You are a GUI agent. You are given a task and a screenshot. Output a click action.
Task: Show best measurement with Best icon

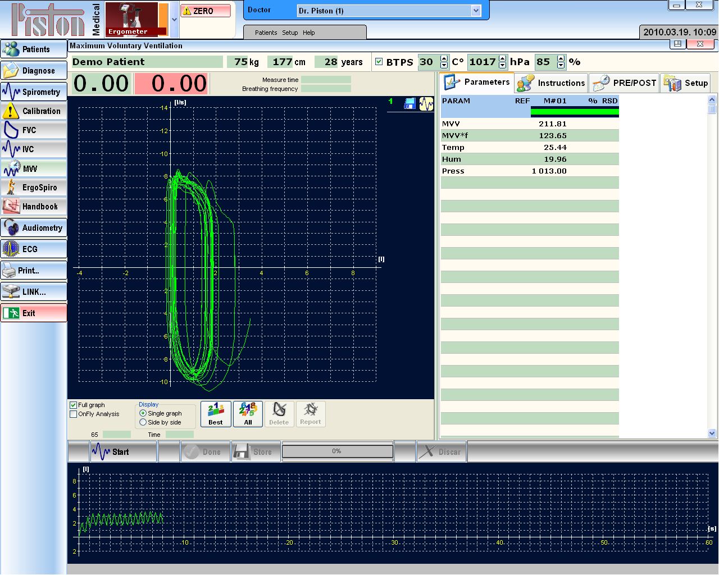(x=216, y=414)
